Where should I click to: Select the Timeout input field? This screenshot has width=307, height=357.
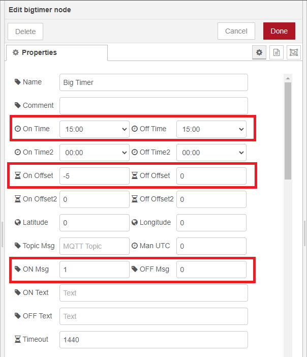(x=153, y=340)
